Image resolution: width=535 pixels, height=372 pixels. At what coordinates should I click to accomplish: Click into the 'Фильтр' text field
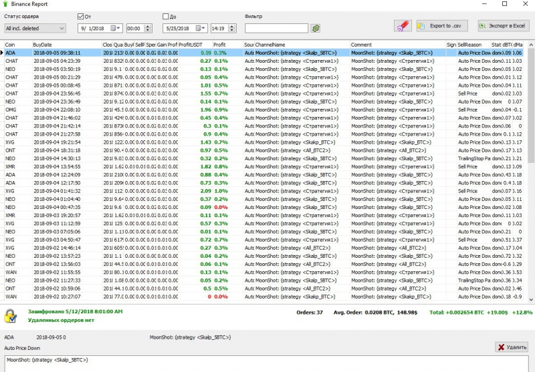tap(276, 28)
